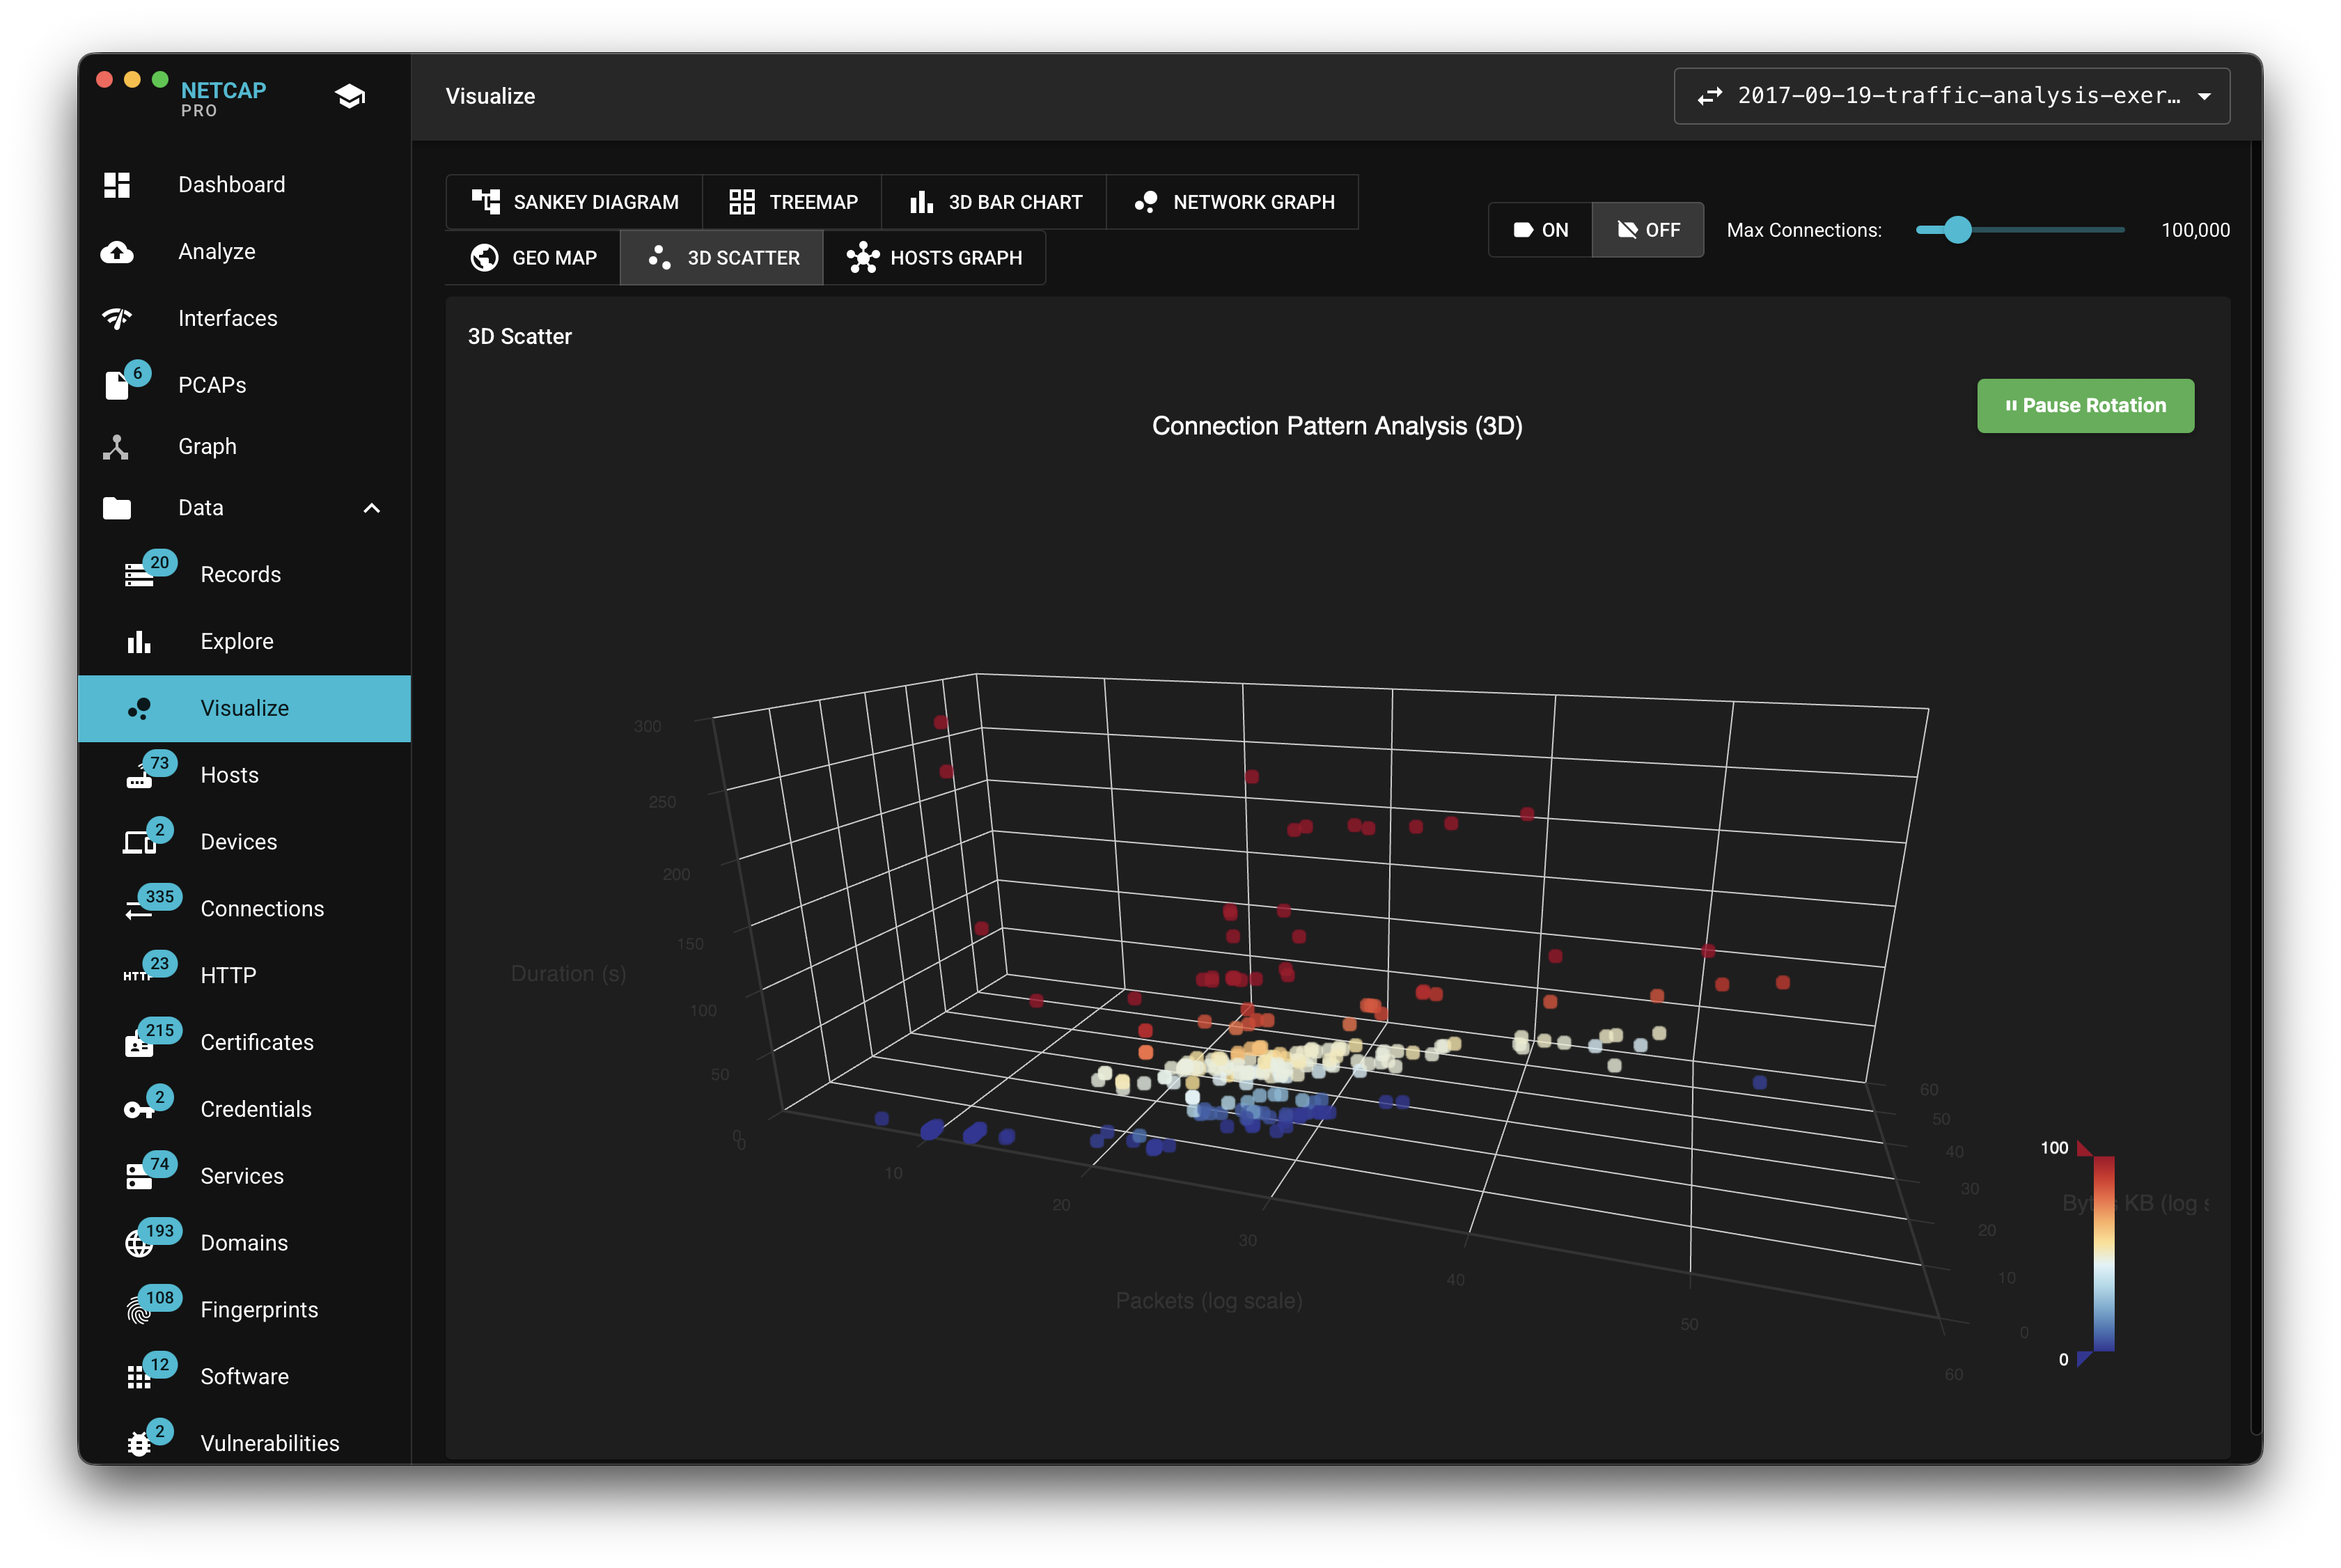Select the OFF toggle button
This screenshot has width=2341, height=1568.
pos(1648,230)
